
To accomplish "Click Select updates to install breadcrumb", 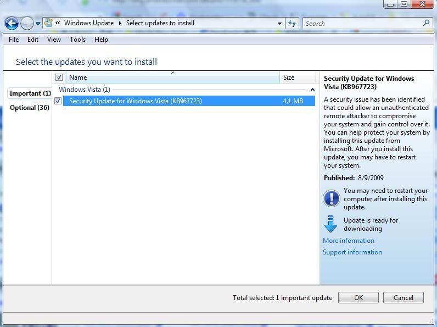I will [x=160, y=23].
